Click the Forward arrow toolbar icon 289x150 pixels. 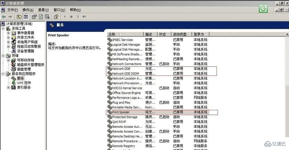click(10, 17)
